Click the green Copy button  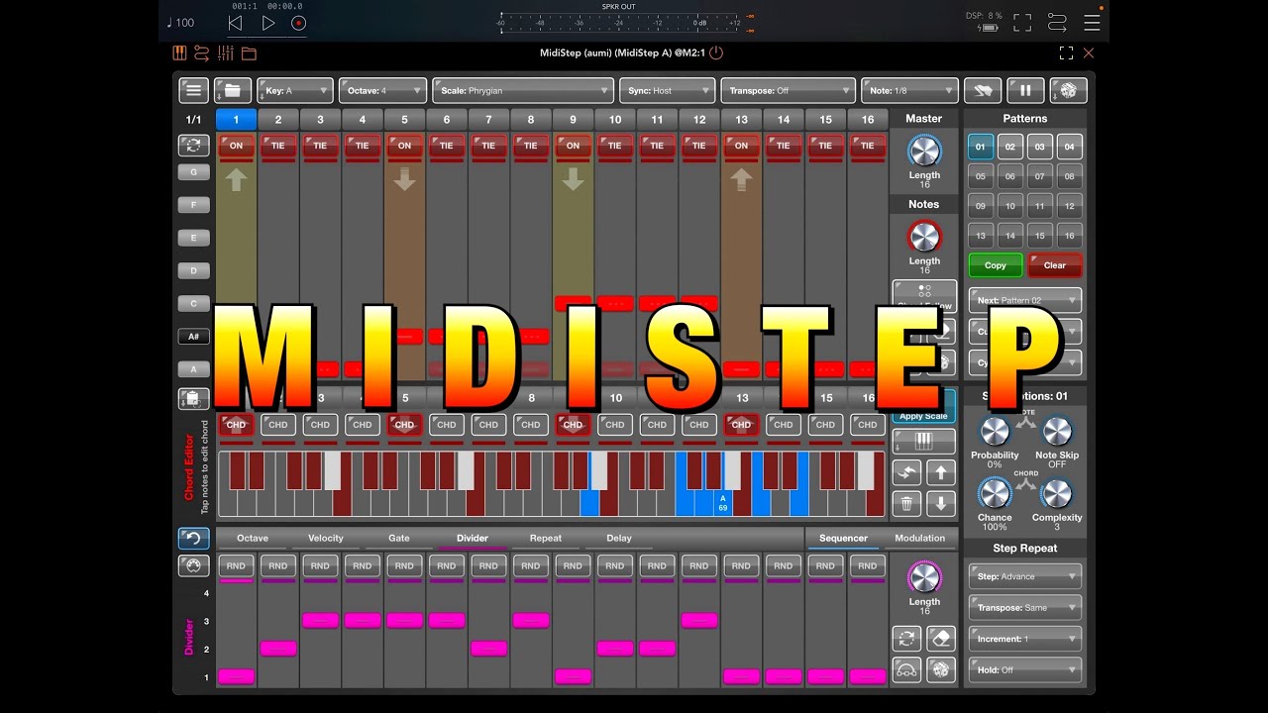point(996,265)
